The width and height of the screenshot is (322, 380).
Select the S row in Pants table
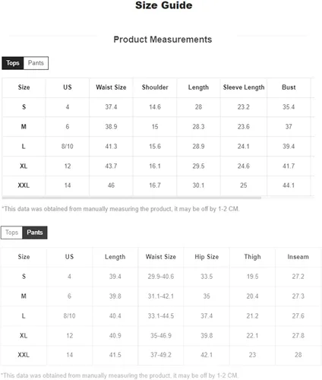click(161, 277)
